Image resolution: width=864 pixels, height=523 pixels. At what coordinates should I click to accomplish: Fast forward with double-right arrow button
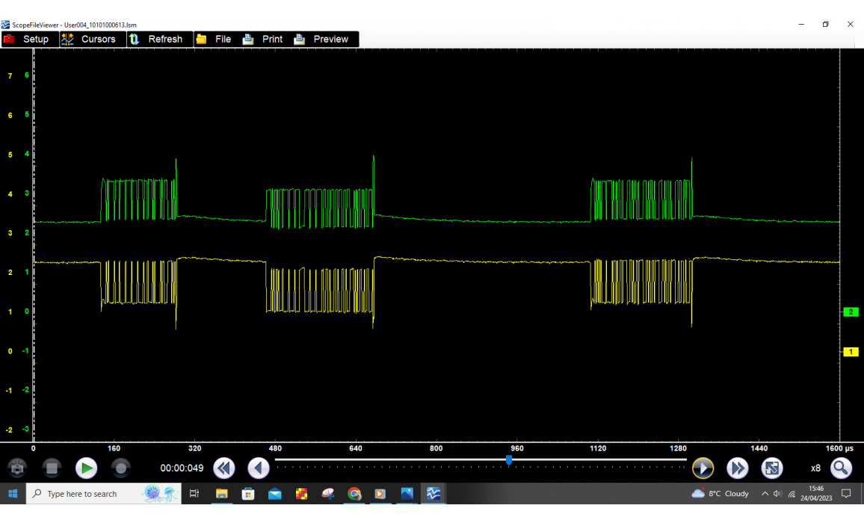pyautogui.click(x=738, y=468)
